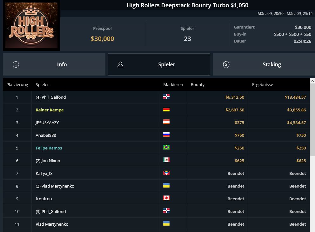Click flag icon beside KaTya_I8
The height and width of the screenshot is (232, 315).
(166, 173)
